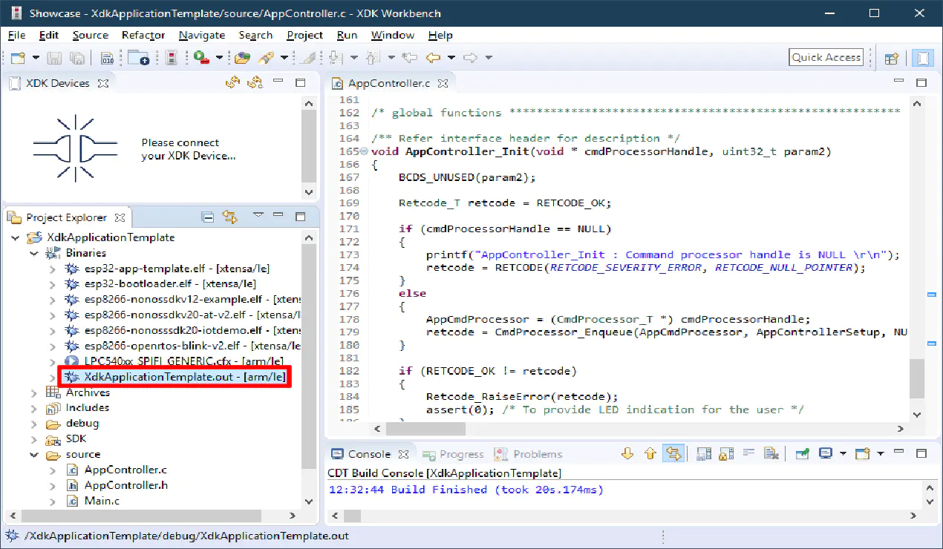Click the Collapse All icon in Project Explorer
Screen dimensions: 943x549
[209, 217]
